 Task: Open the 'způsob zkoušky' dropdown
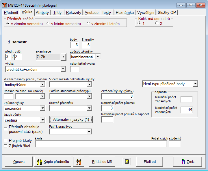point(98,57)
